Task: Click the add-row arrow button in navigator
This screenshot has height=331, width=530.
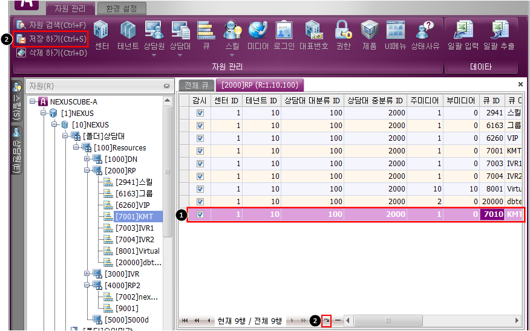Action: tap(326, 321)
